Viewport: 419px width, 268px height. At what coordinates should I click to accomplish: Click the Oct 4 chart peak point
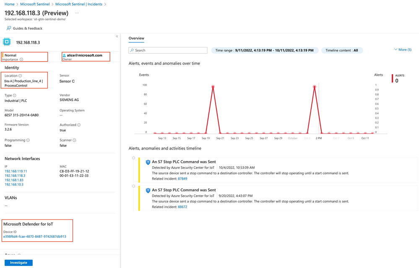(315, 87)
